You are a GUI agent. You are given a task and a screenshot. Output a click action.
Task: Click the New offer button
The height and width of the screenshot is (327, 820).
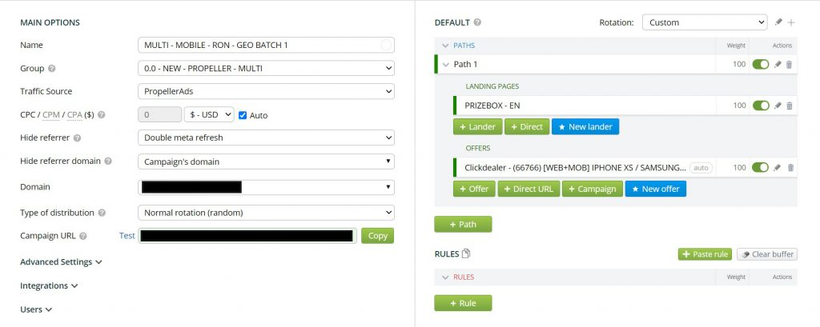[x=655, y=189]
